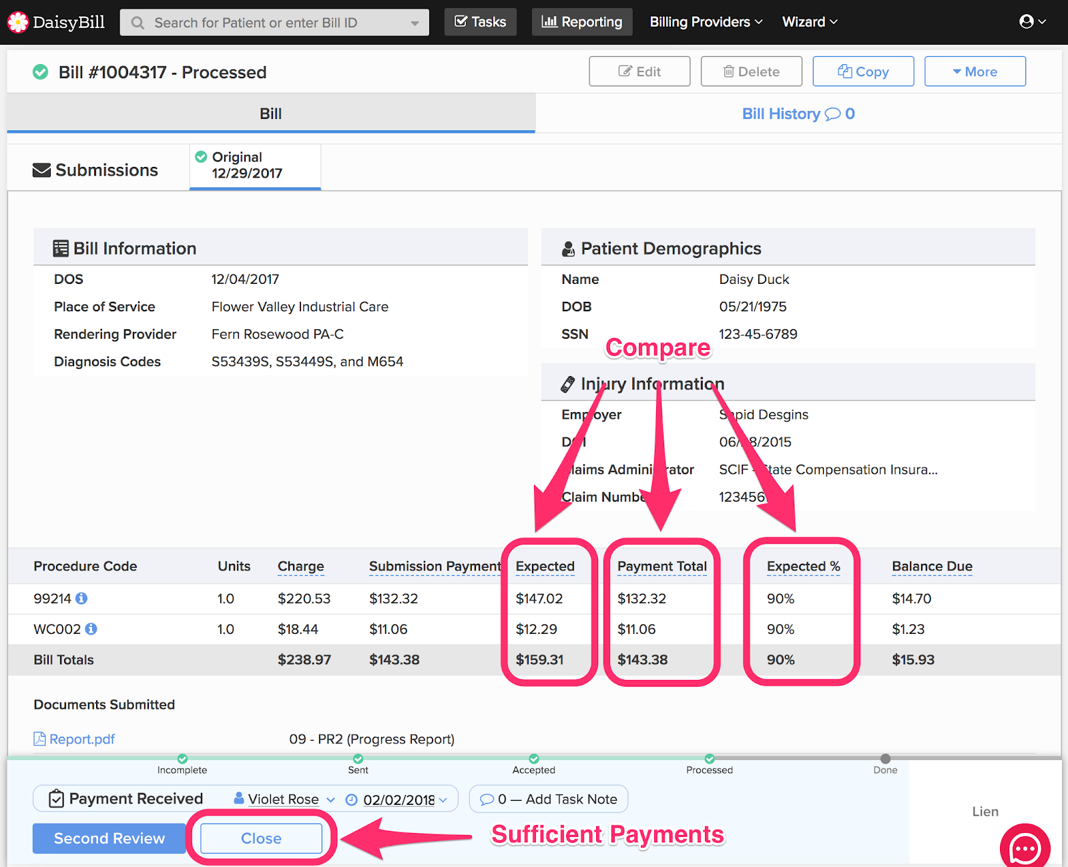The image size is (1068, 867).
Task: Open the Report.pdf document link
Action: coord(82,739)
